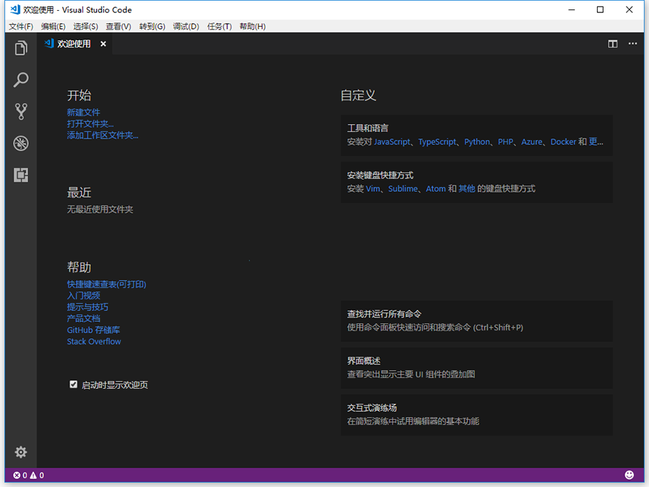
Task: Open the more actions ellipsis menu
Action: point(632,44)
